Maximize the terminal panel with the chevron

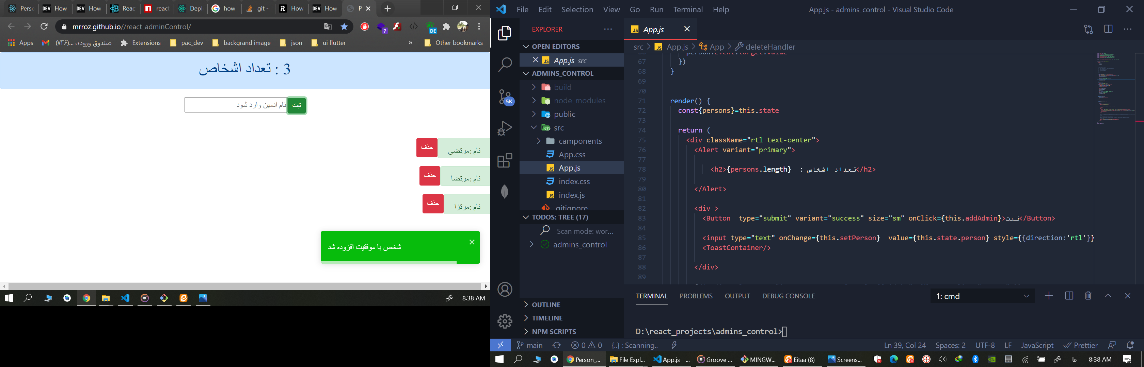pyautogui.click(x=1108, y=296)
